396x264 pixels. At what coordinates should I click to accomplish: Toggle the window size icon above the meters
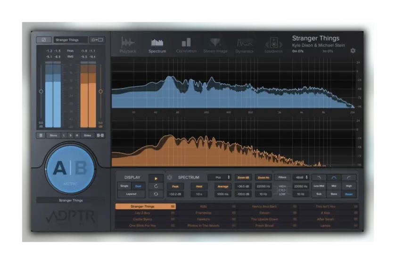click(x=97, y=40)
